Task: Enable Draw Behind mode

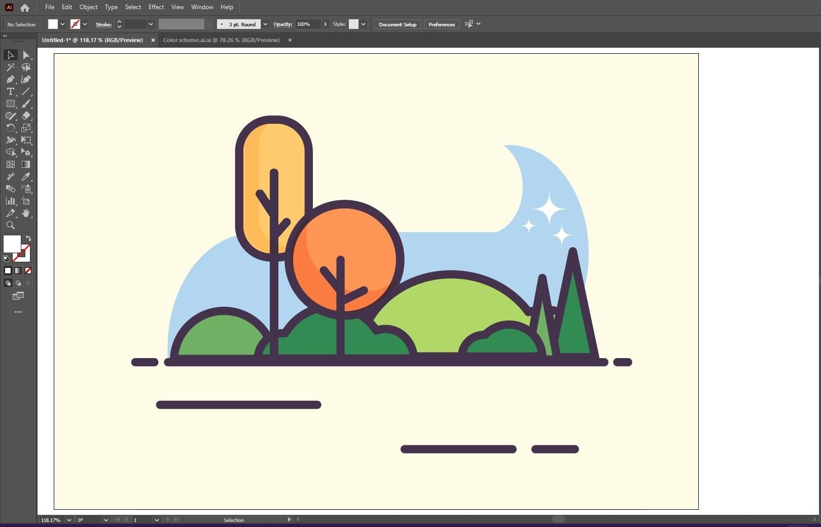Action: coord(18,283)
